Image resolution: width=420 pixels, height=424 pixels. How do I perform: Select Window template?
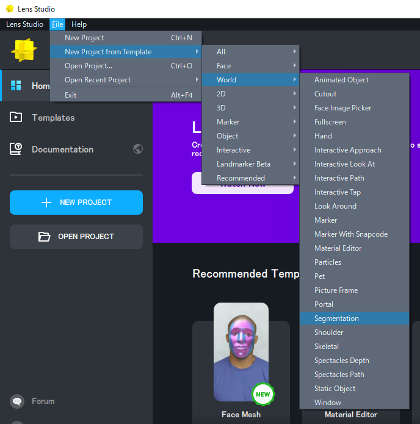point(354,403)
